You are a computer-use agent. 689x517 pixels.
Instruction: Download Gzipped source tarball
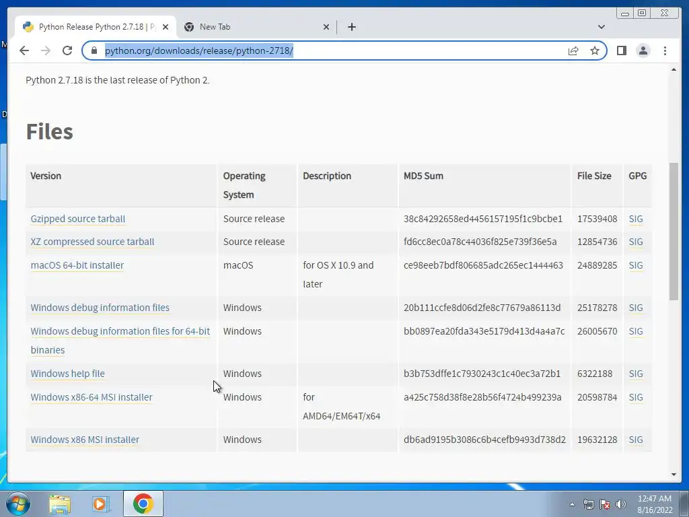[78, 219]
